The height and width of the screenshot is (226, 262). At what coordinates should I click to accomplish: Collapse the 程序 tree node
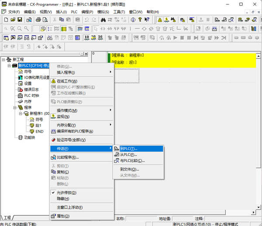tap(15, 108)
